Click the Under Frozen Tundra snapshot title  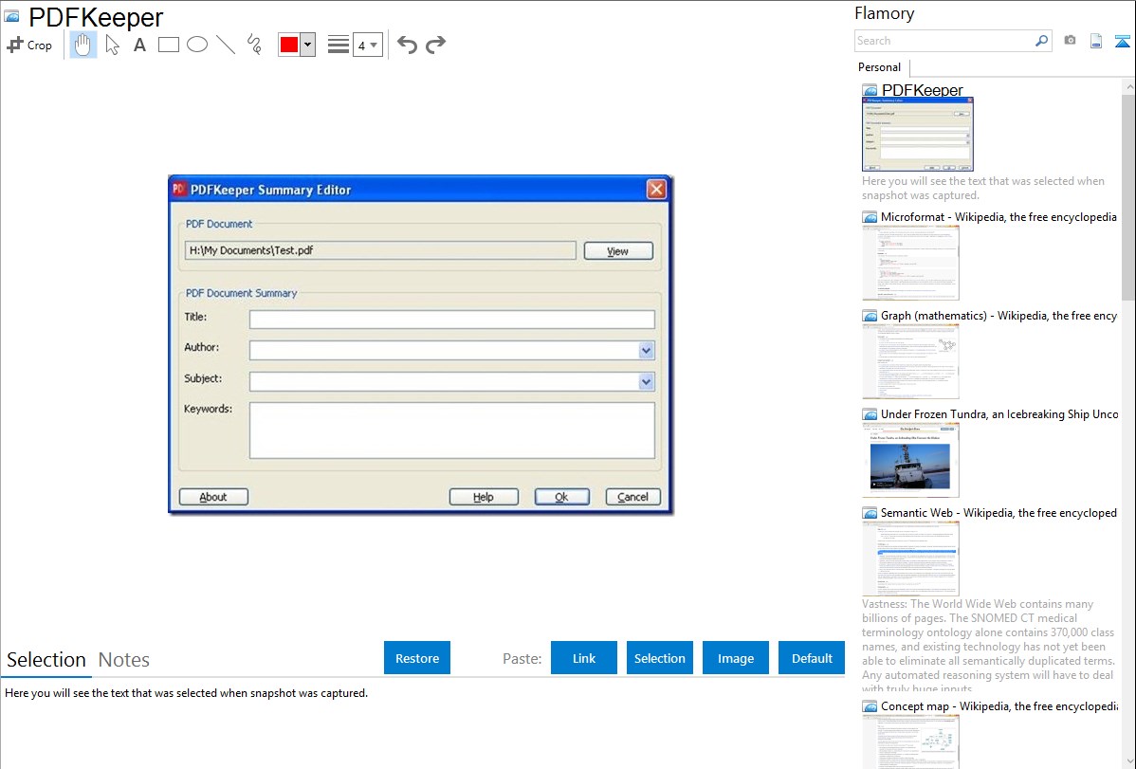[x=999, y=413]
